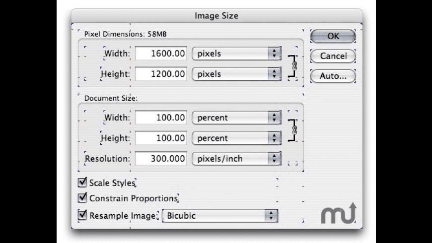Open Document Size Height percent dropdown
Screen dimensions: 432x243
pos(237,138)
